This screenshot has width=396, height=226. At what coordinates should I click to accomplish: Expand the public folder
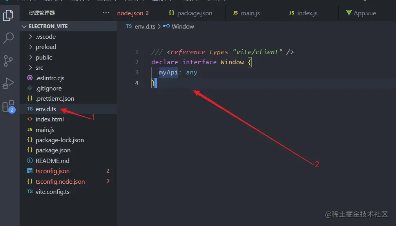(68, 57)
